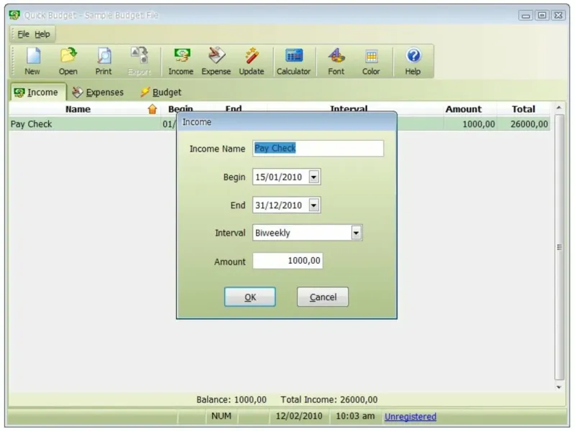Click the Income Name text field
Image resolution: width=575 pixels, height=431 pixels.
318,149
